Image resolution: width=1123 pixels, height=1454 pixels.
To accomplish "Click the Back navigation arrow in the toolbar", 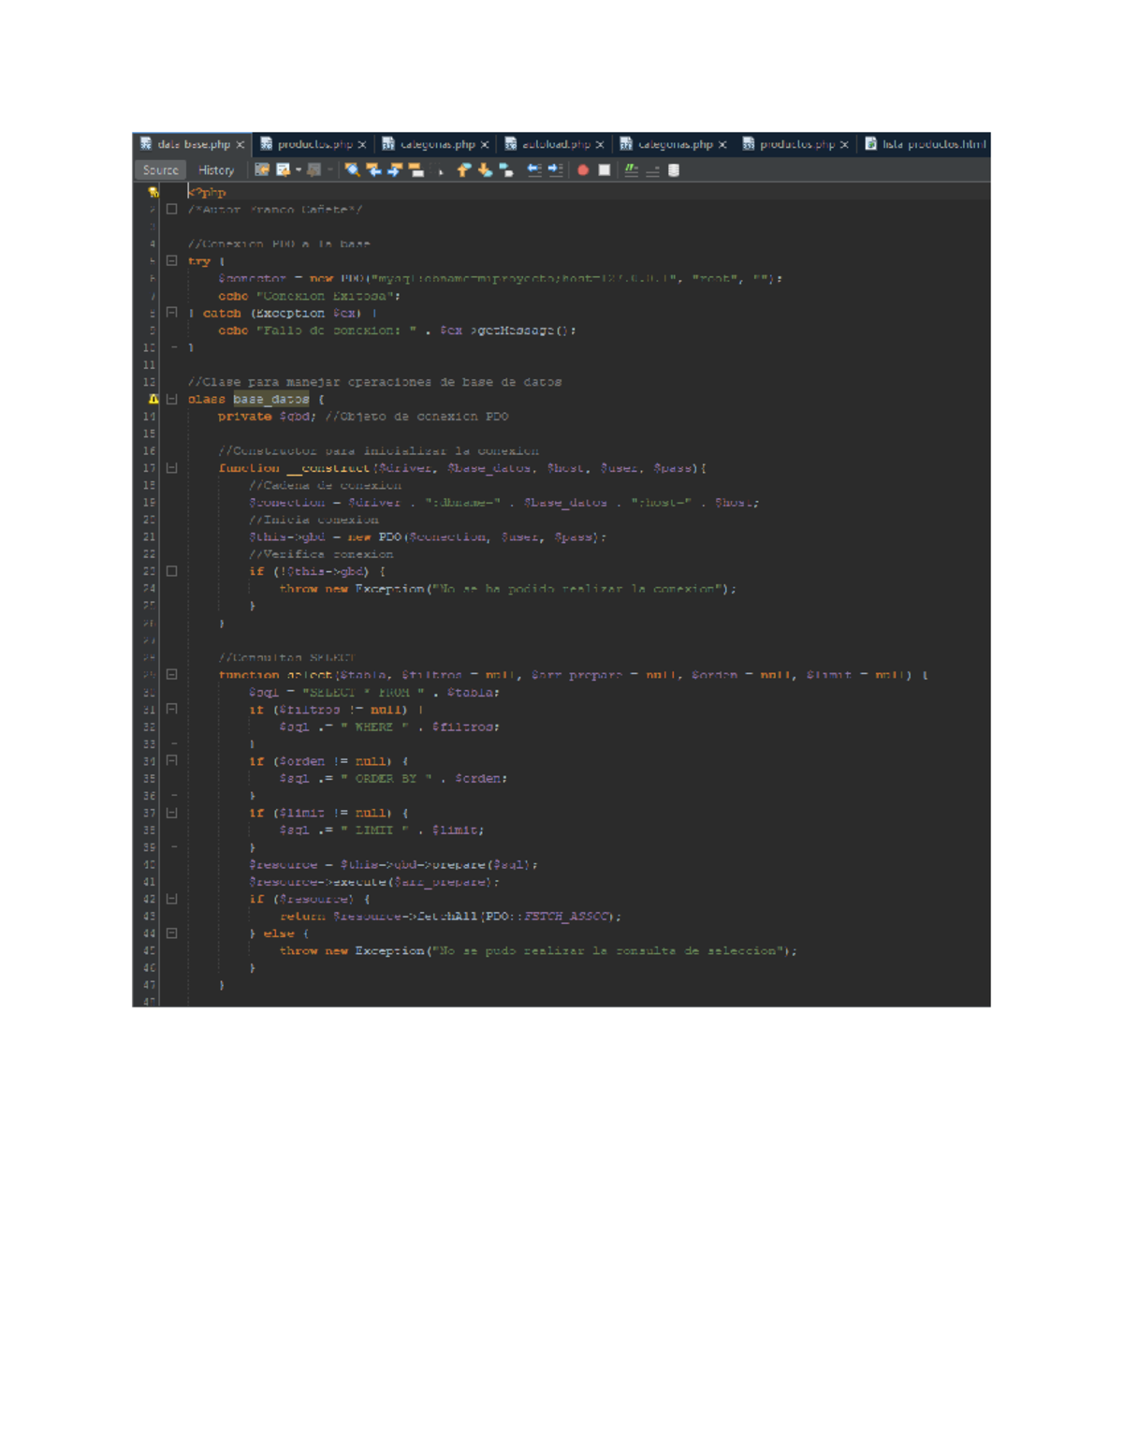I will tap(283, 170).
